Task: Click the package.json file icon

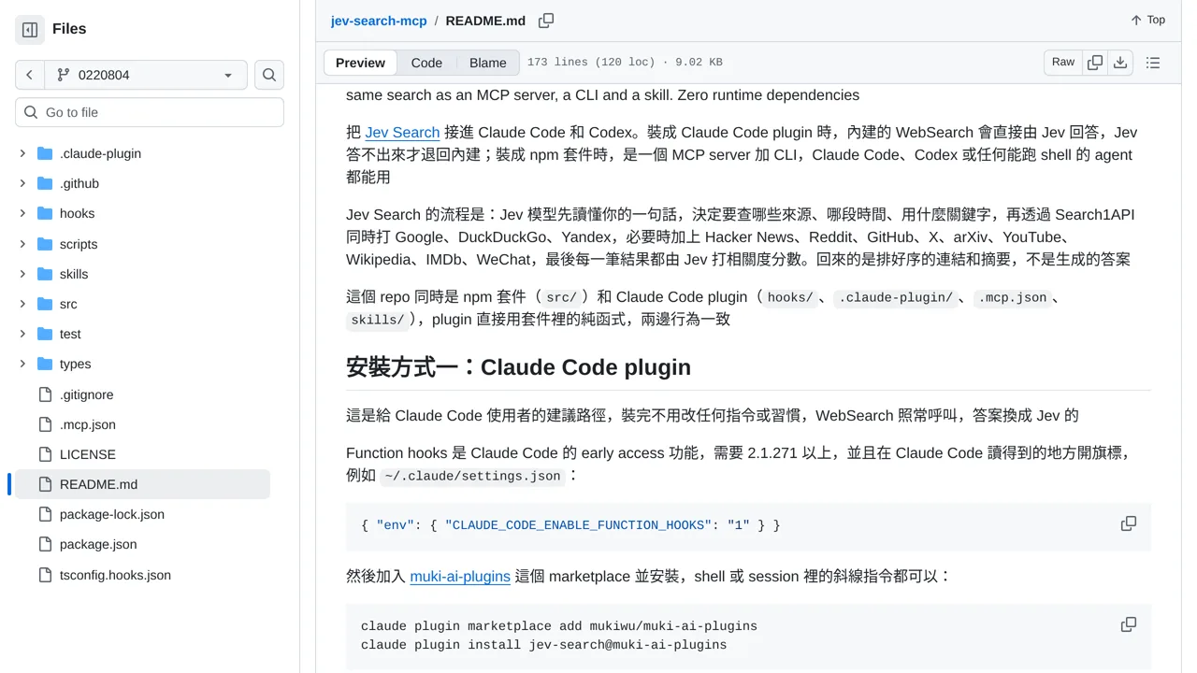Action: coord(45,544)
